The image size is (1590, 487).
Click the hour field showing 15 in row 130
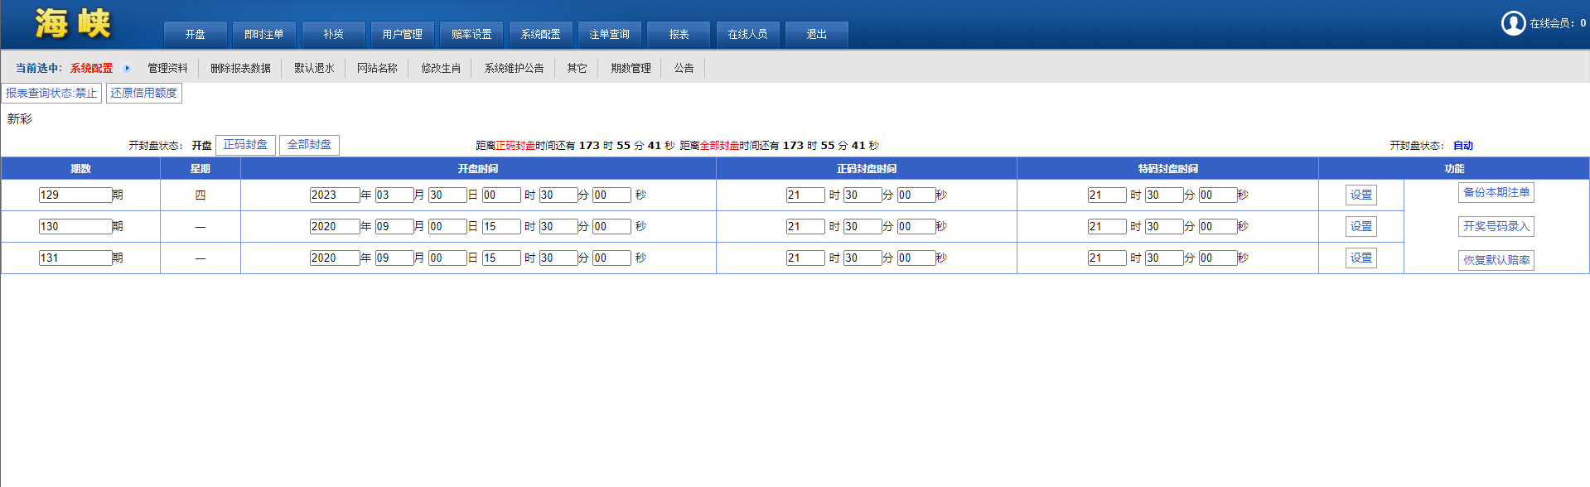[x=501, y=226]
